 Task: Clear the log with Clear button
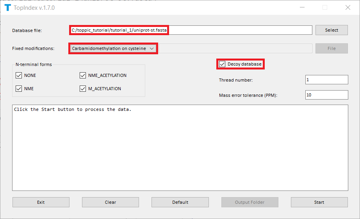pyautogui.click(x=110, y=202)
